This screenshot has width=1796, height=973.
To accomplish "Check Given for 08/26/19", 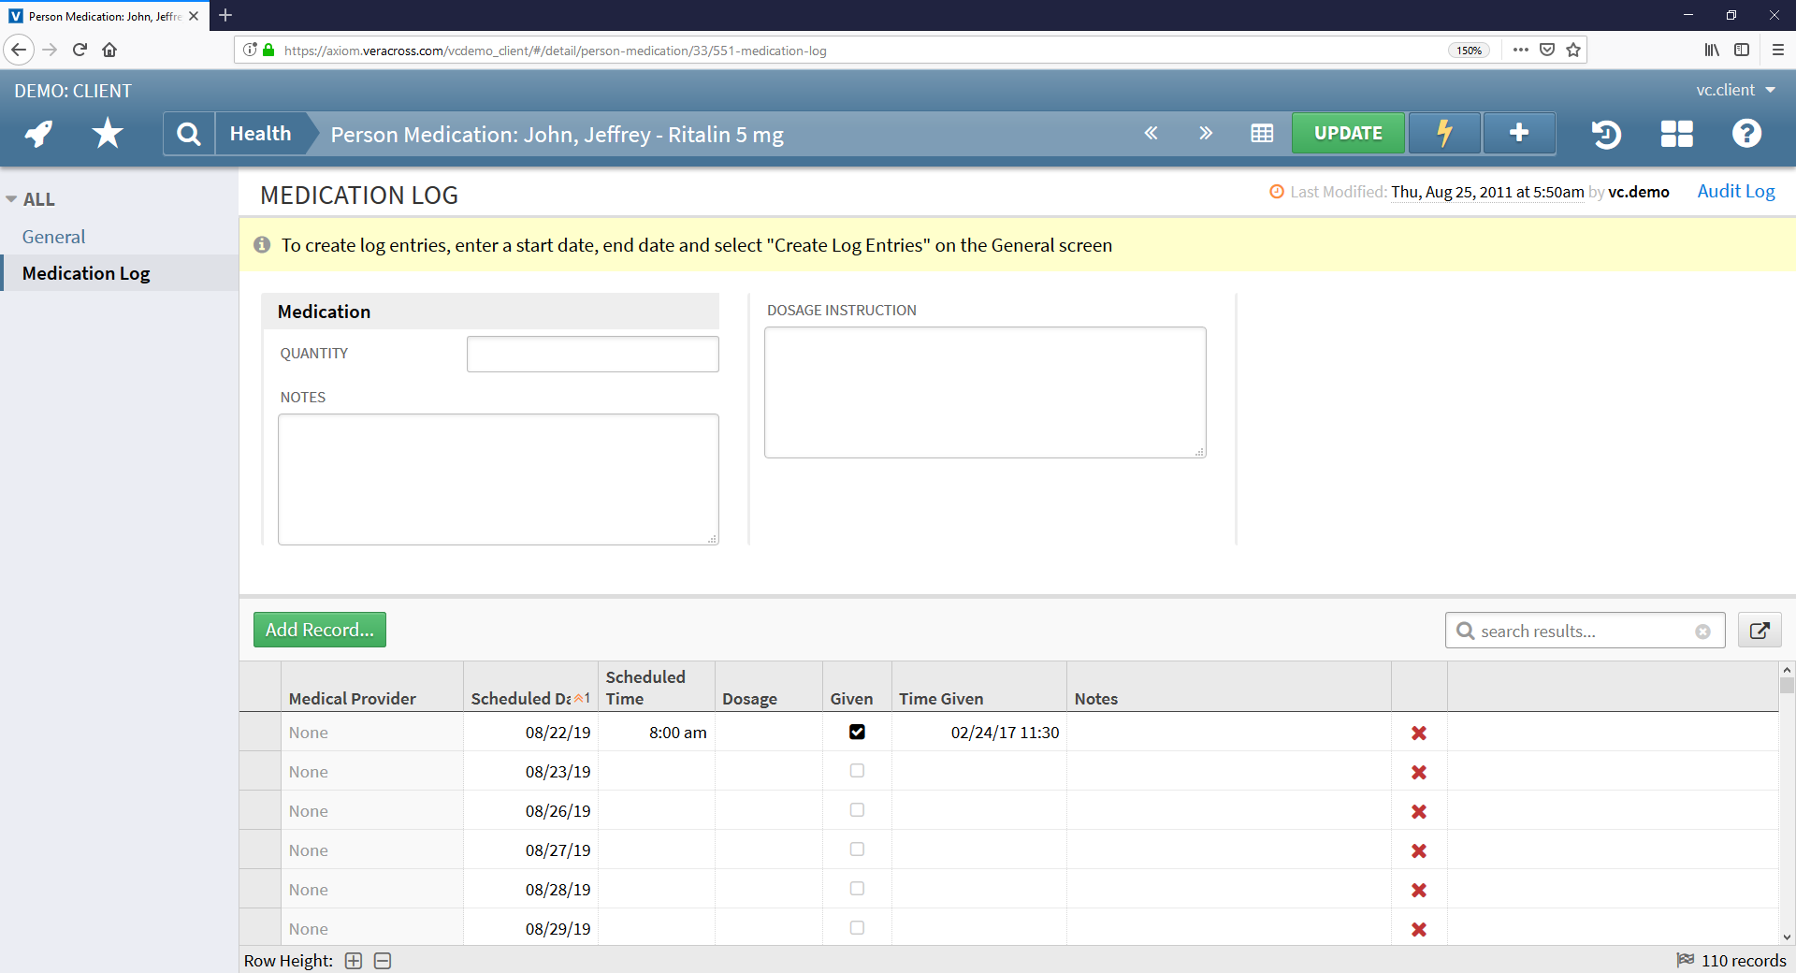I will tap(857, 810).
